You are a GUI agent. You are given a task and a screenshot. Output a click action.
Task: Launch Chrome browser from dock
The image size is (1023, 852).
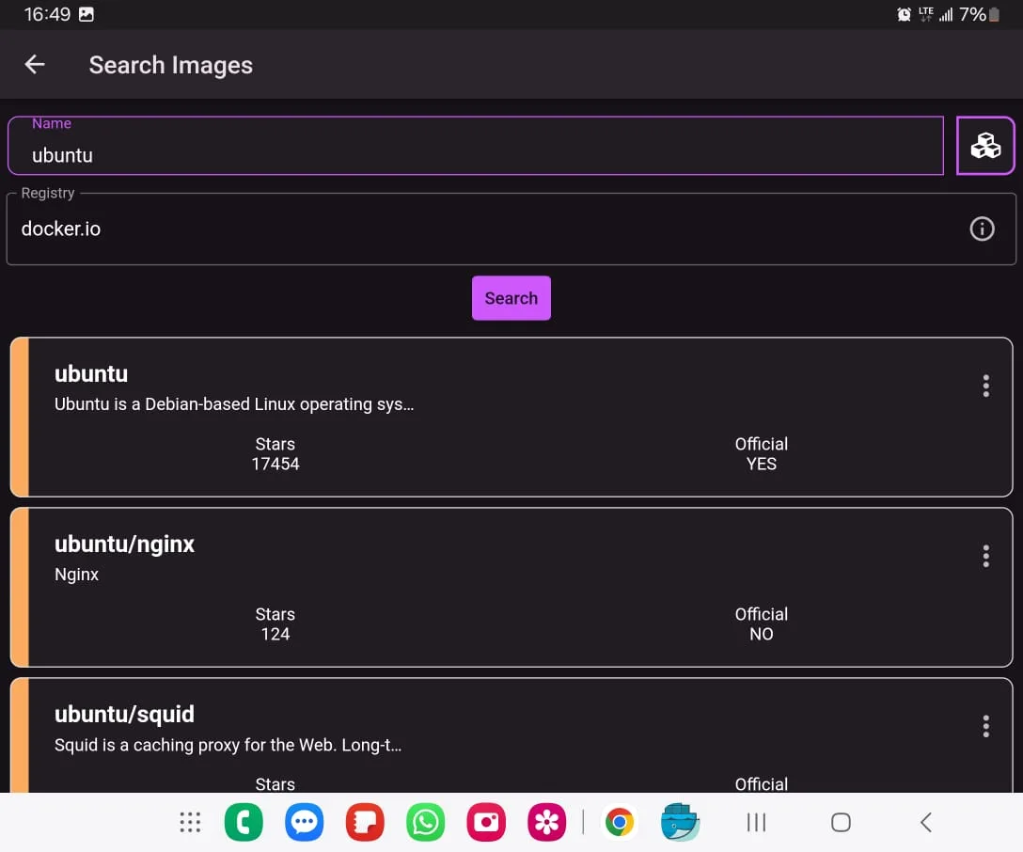(x=619, y=822)
